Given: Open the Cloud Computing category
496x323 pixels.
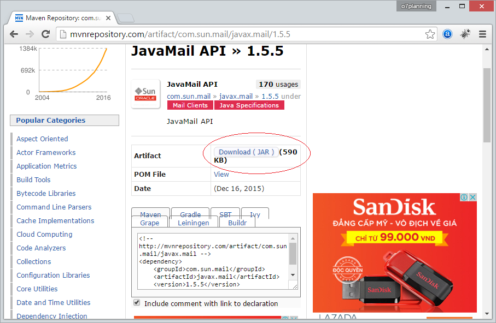Looking at the screenshot, I should point(44,234).
